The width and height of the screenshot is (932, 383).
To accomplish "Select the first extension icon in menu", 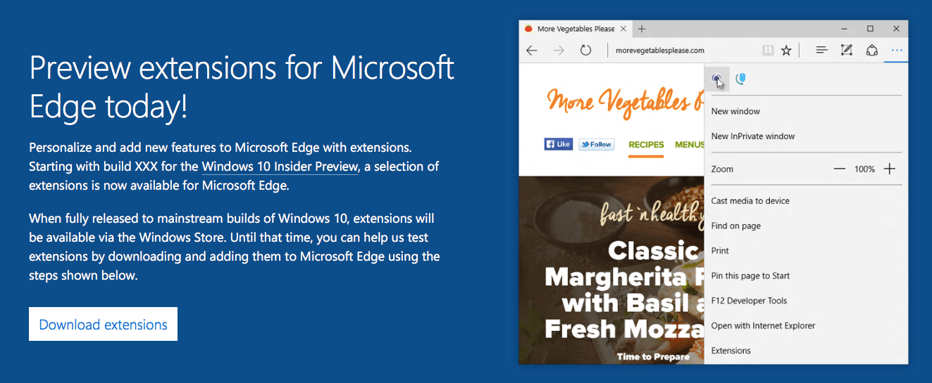I will tap(716, 79).
